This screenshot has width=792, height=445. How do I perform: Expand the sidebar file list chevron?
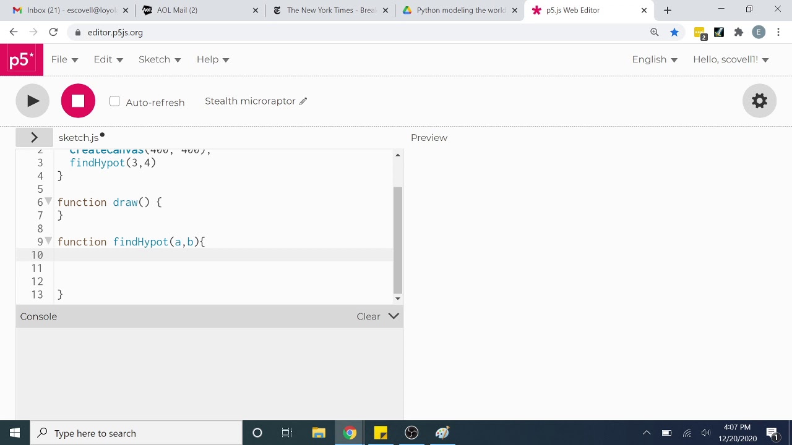[34, 137]
